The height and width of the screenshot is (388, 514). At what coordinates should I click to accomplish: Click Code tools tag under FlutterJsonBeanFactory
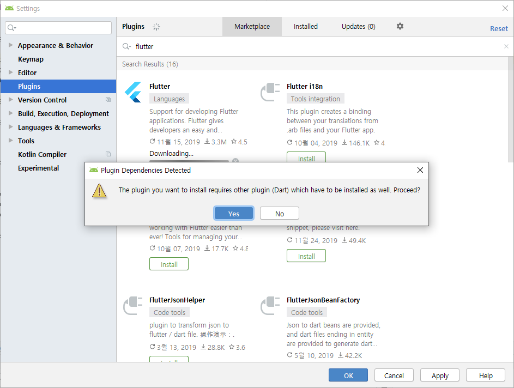click(x=307, y=312)
